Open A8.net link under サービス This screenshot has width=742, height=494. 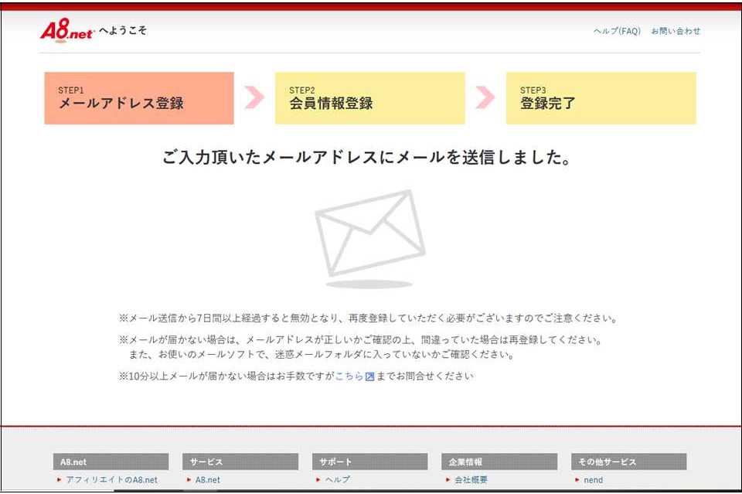[208, 480]
